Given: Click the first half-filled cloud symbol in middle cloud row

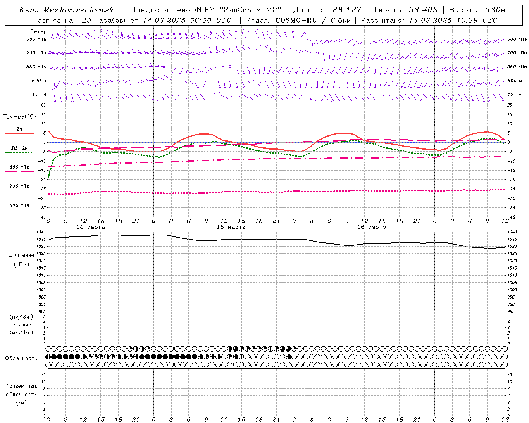Looking at the screenshot, I should click(x=48, y=356).
